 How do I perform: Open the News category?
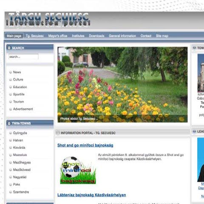17,72
